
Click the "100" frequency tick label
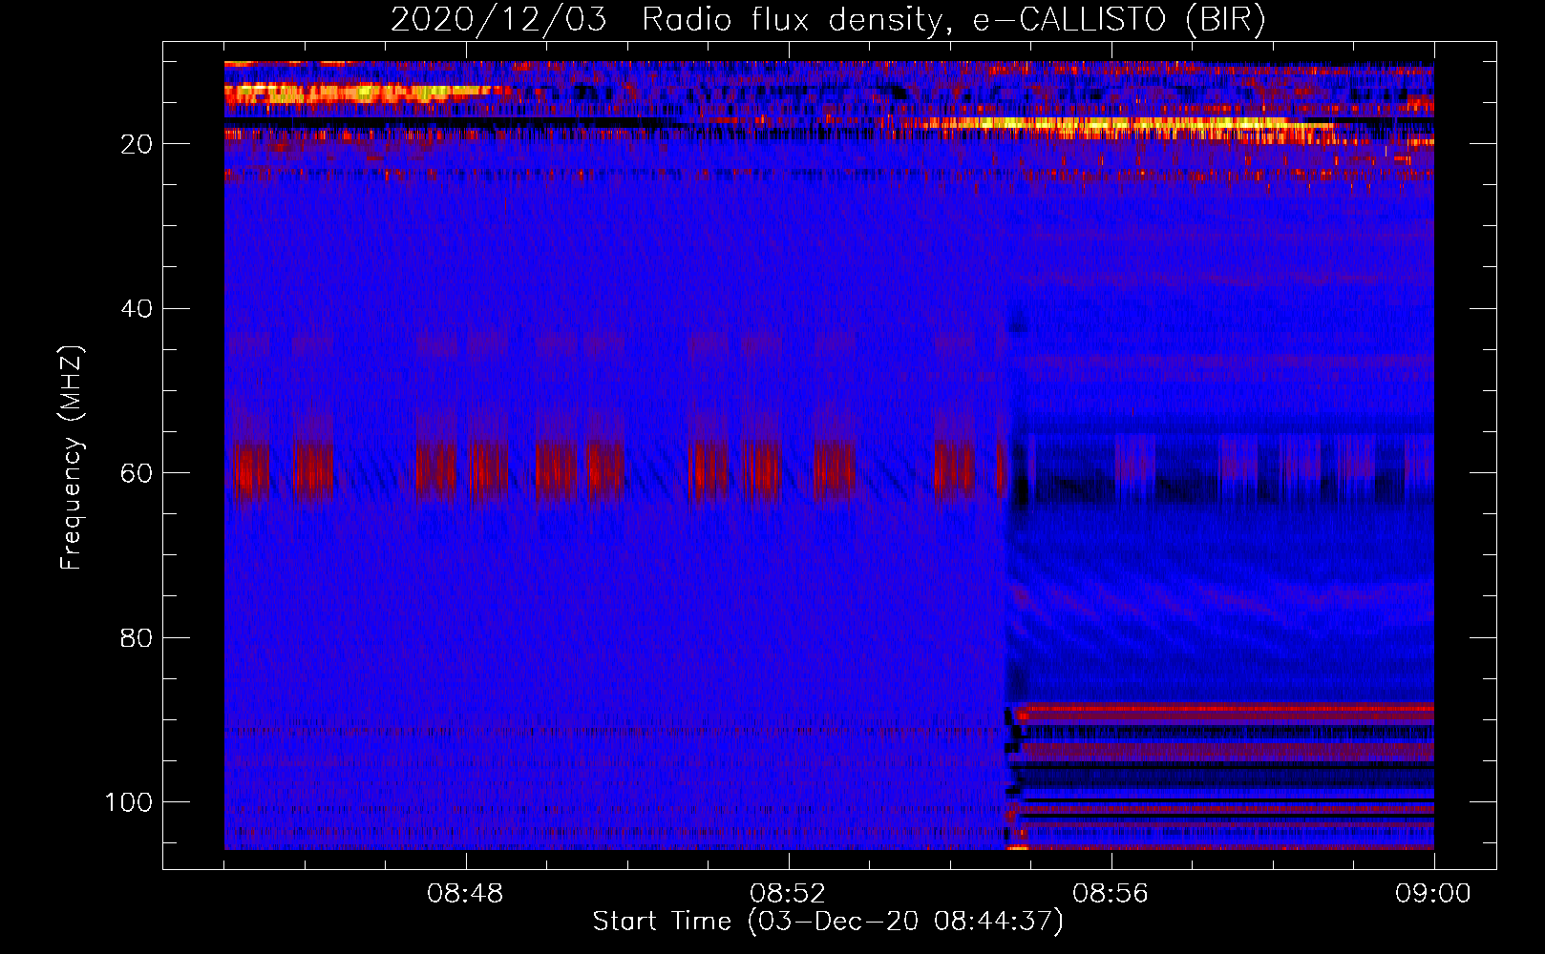click(x=129, y=802)
